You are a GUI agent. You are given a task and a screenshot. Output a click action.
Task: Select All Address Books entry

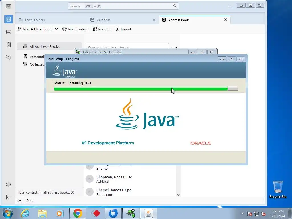coord(49,46)
